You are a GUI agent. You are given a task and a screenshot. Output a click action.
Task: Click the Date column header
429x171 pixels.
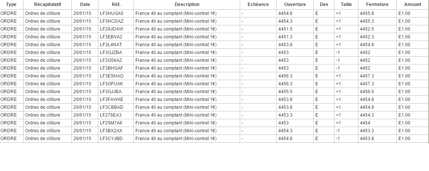pyautogui.click(x=85, y=4)
